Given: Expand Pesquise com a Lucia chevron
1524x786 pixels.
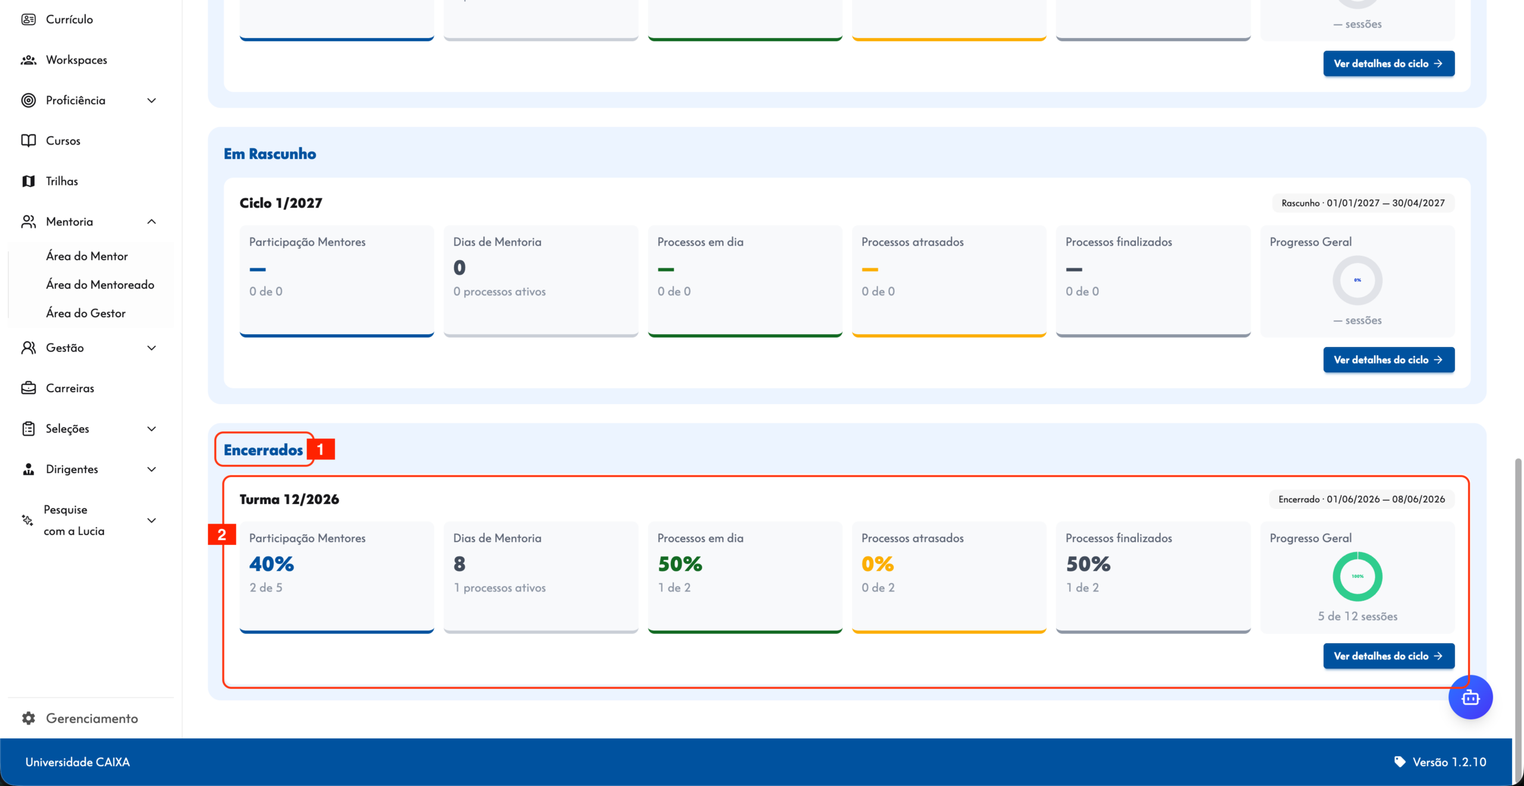Looking at the screenshot, I should pos(152,521).
